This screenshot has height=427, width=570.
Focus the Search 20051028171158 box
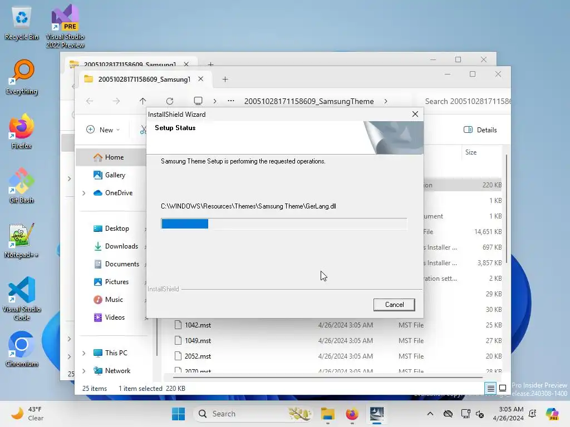pyautogui.click(x=467, y=101)
